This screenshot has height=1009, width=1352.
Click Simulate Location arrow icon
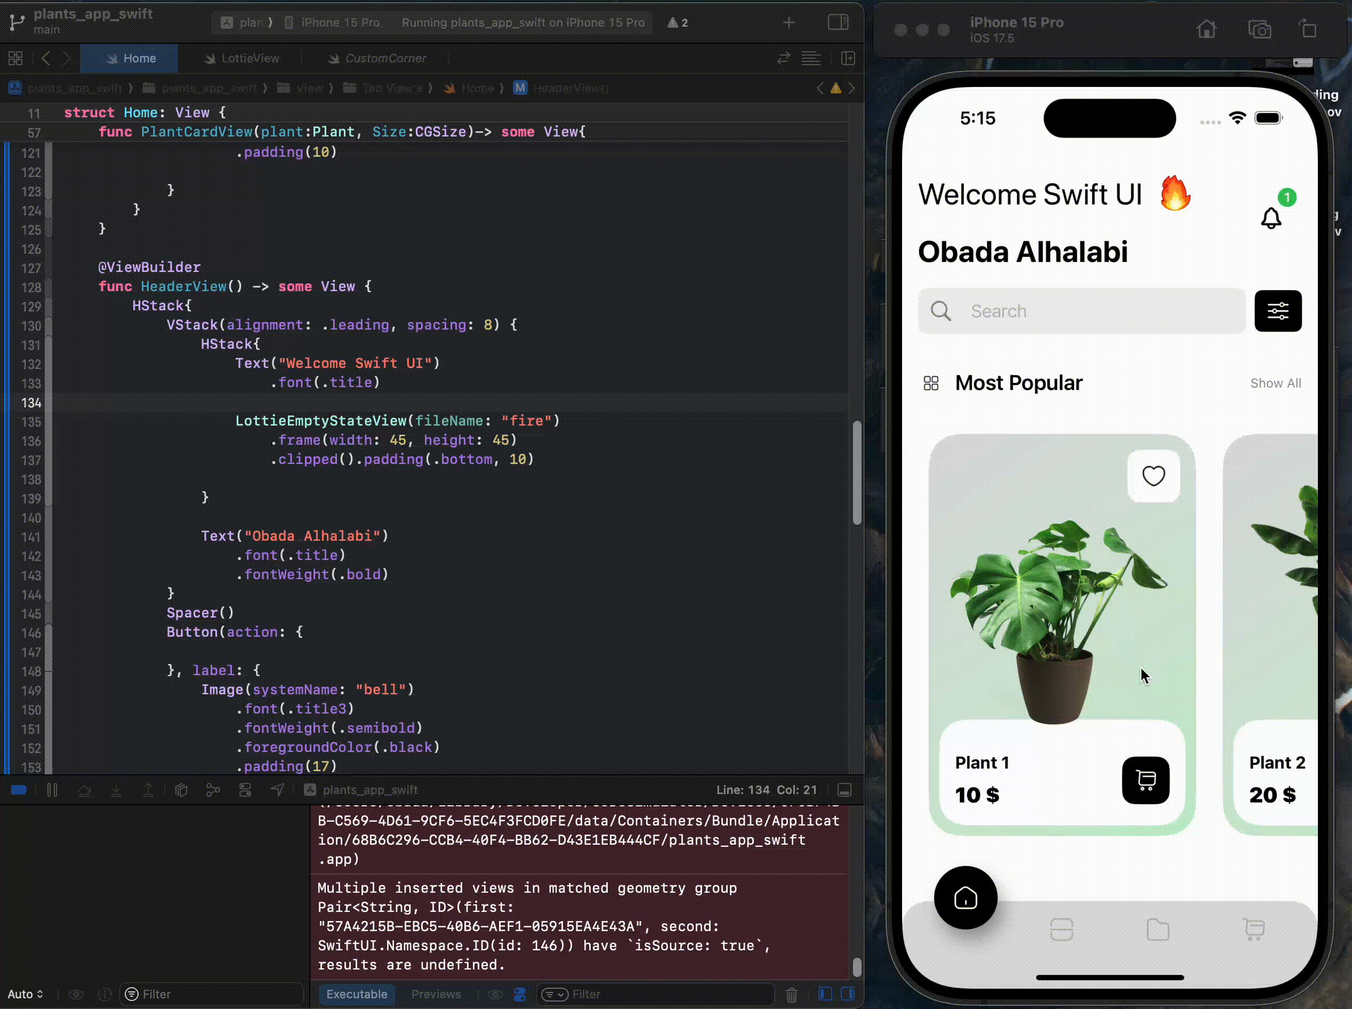[x=277, y=790]
